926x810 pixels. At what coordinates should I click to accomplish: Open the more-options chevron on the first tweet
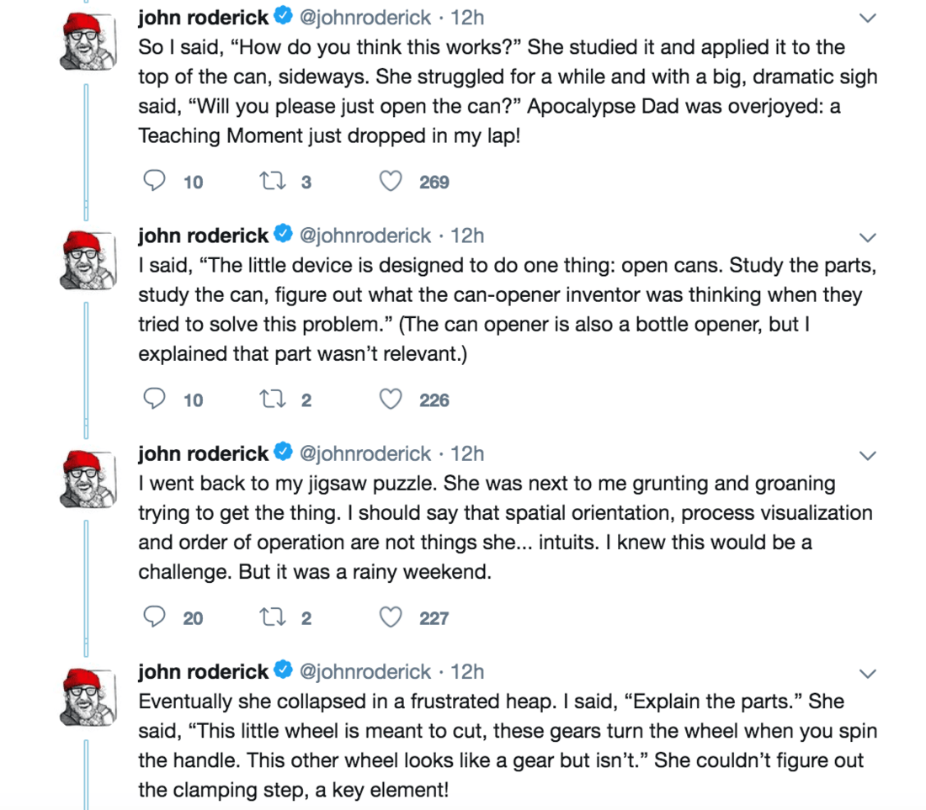click(x=867, y=19)
